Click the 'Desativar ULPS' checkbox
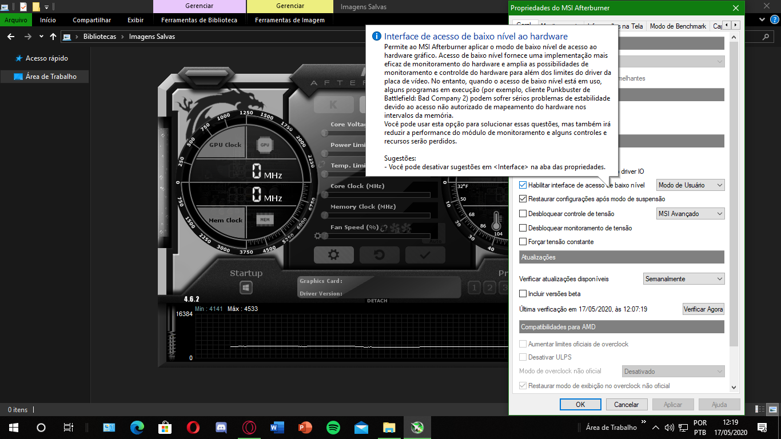The image size is (781, 439). pos(523,357)
